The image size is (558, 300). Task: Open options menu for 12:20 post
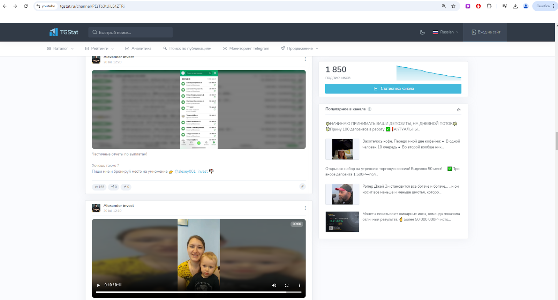tap(305, 59)
